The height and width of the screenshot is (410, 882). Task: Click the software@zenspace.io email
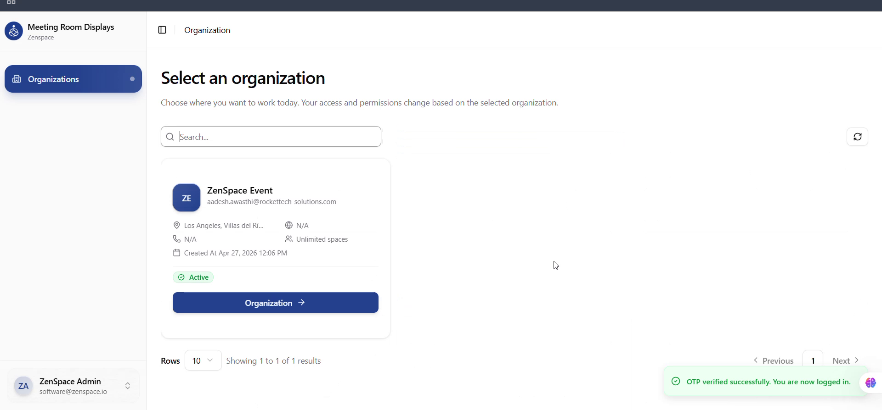pyautogui.click(x=73, y=392)
